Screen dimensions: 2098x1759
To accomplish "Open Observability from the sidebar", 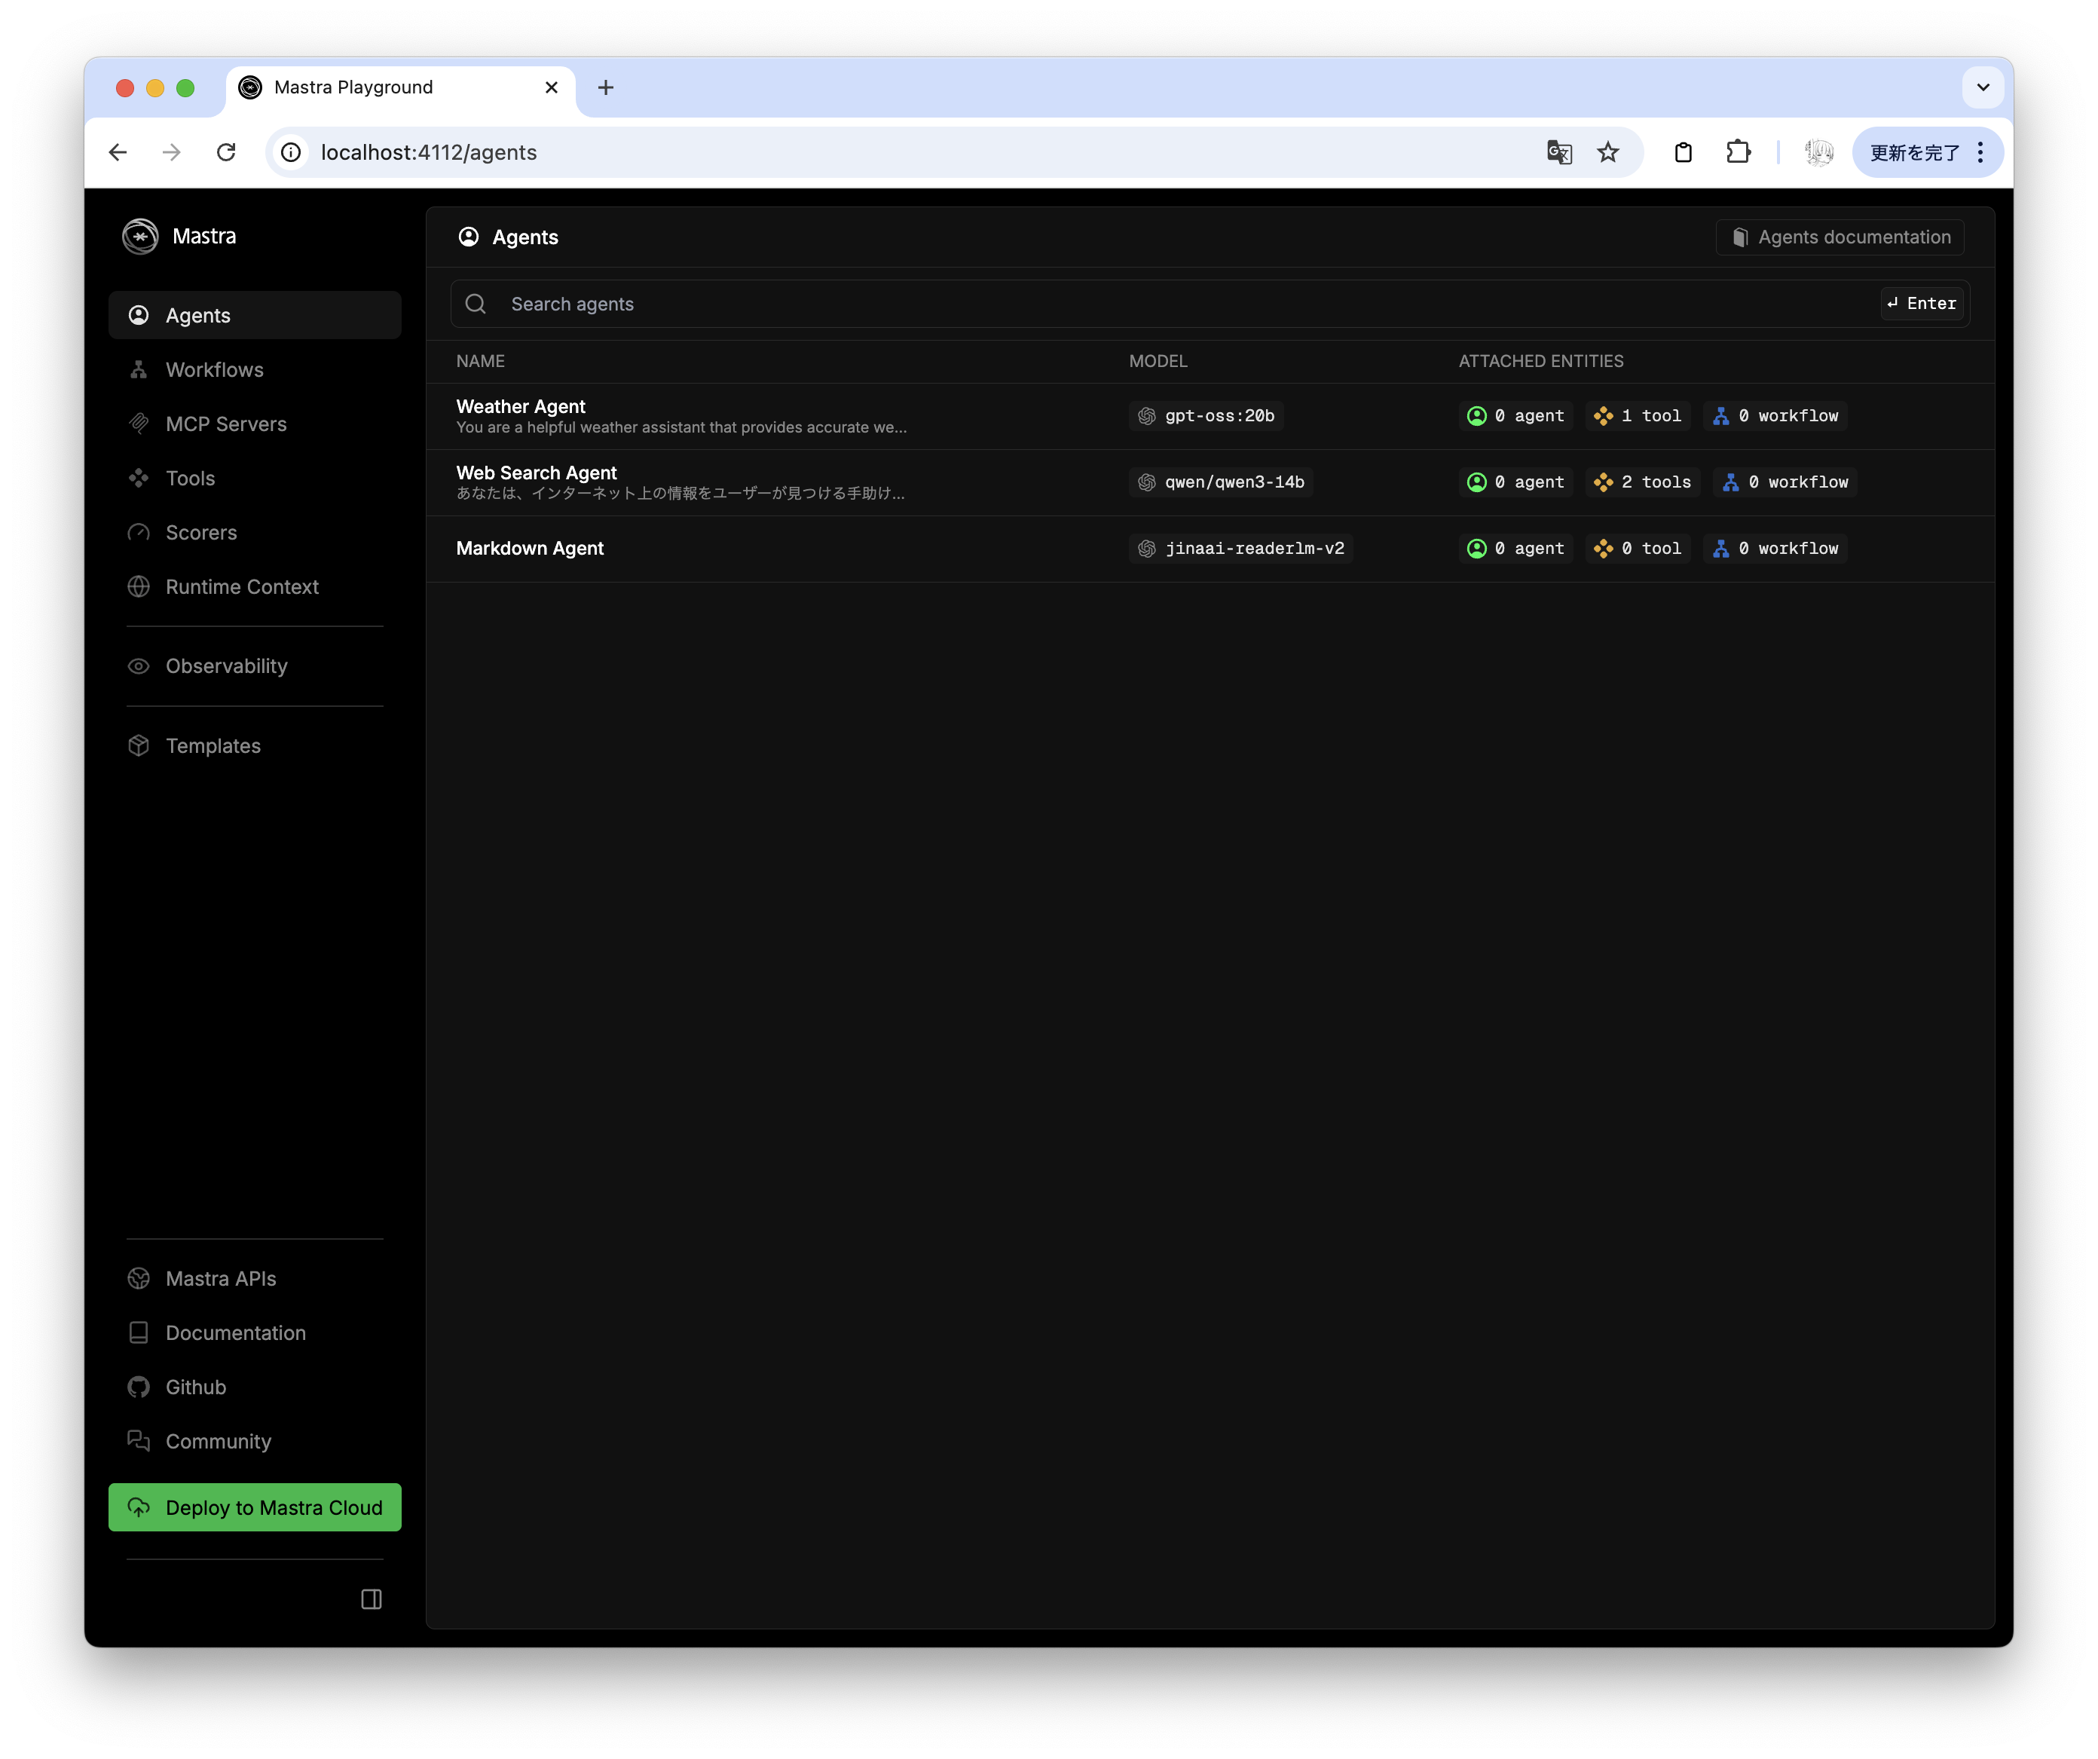I will (226, 666).
